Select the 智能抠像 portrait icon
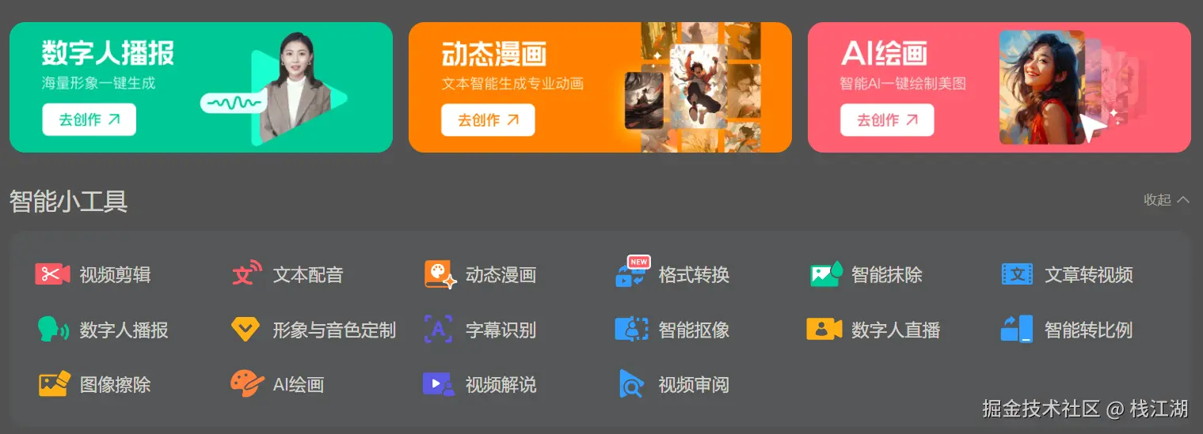The image size is (1203, 434). pyautogui.click(x=631, y=329)
